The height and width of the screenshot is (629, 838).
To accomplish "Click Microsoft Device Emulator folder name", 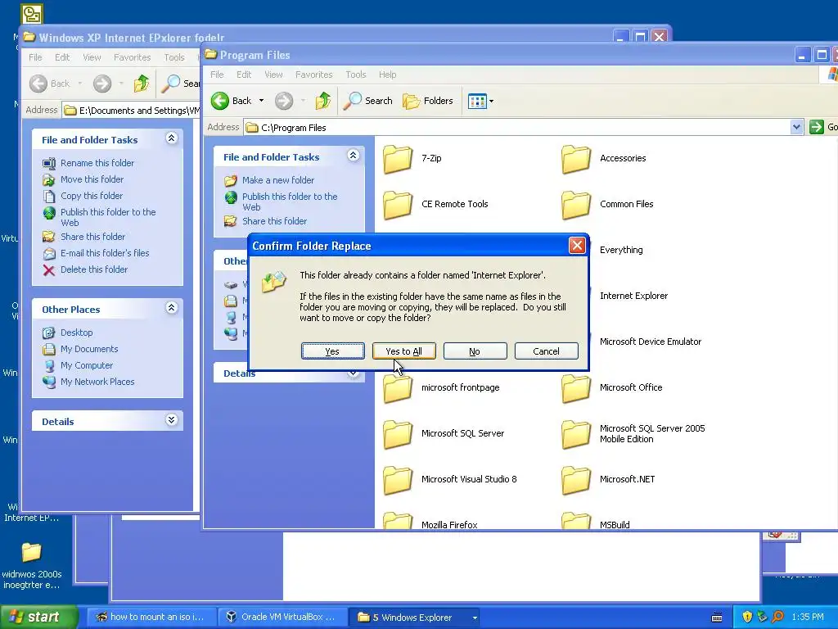I will (x=651, y=342).
